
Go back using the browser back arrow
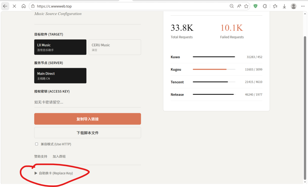click(5, 6)
